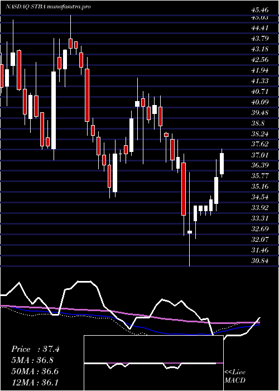Click the 35.77 price axis label

[x=260, y=176]
